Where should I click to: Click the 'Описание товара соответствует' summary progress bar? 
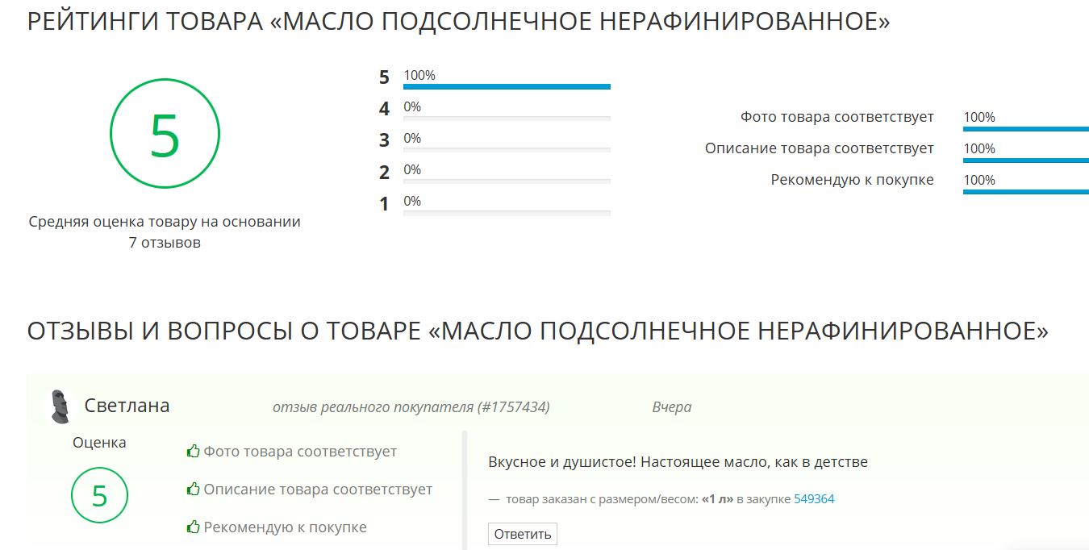(1025, 160)
